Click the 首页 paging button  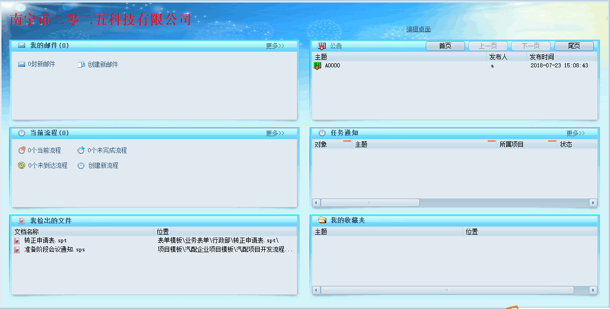click(x=446, y=45)
